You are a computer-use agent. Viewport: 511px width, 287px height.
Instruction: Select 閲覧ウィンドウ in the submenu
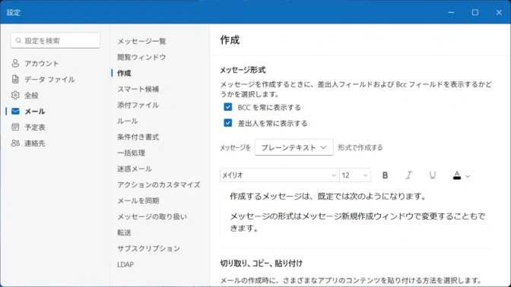[141, 57]
